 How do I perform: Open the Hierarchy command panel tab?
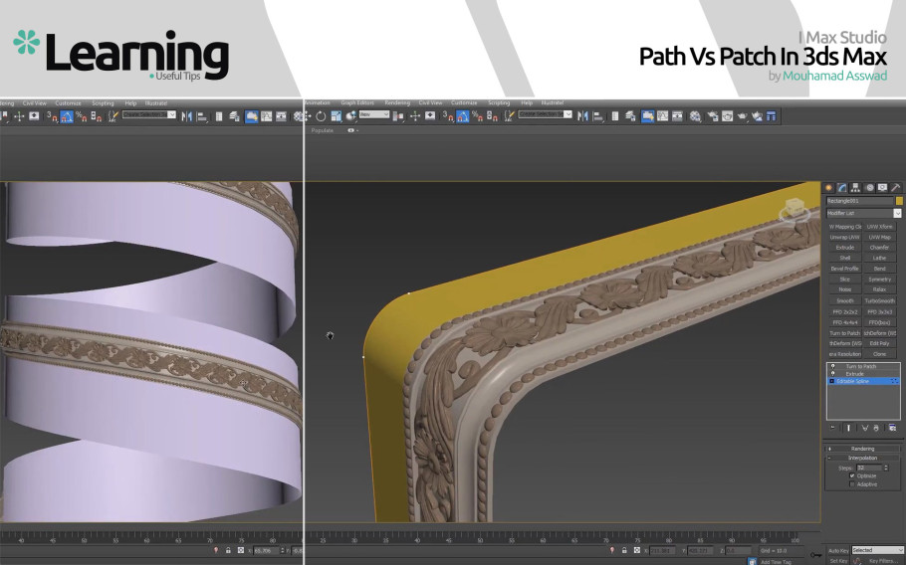point(856,188)
